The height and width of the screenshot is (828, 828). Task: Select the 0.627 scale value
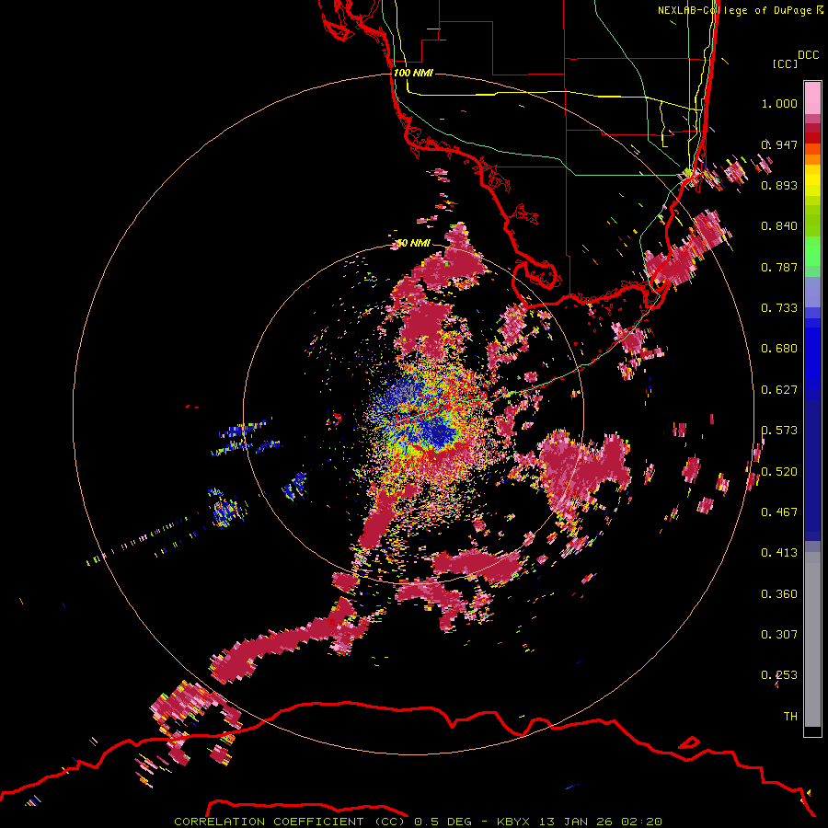(779, 390)
